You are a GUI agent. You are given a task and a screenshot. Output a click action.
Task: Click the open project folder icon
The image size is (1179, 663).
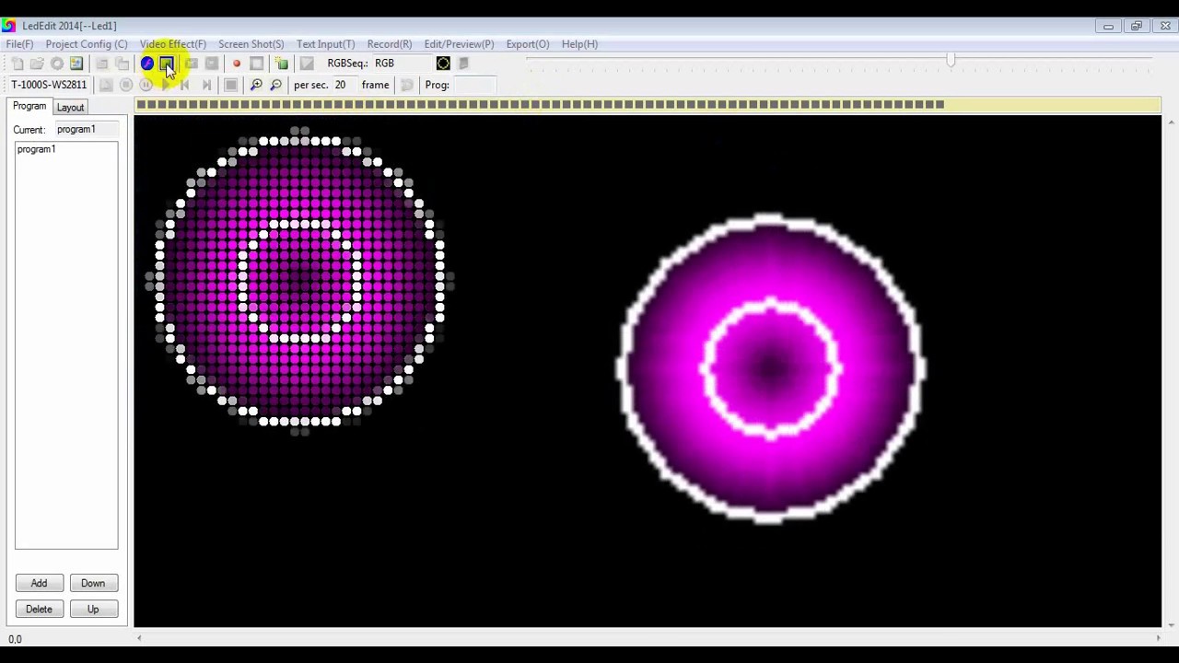click(37, 64)
